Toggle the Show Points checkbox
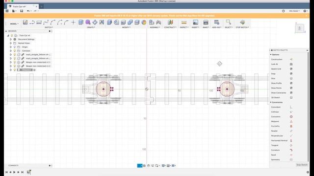 coord(291,88)
